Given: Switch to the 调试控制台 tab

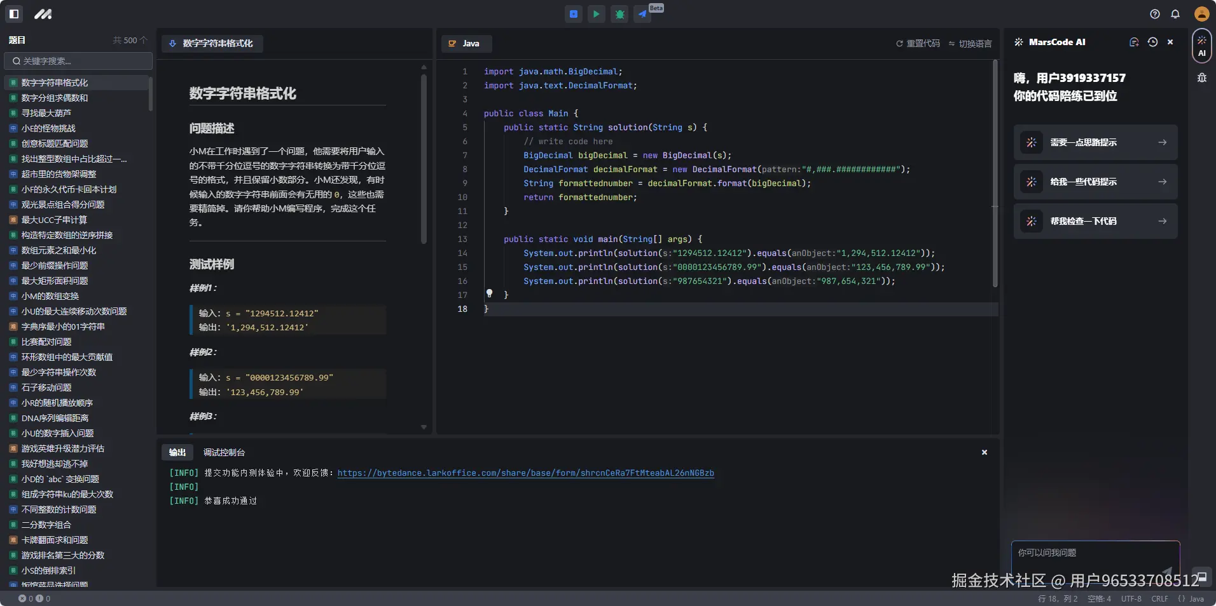Looking at the screenshot, I should pyautogui.click(x=224, y=452).
